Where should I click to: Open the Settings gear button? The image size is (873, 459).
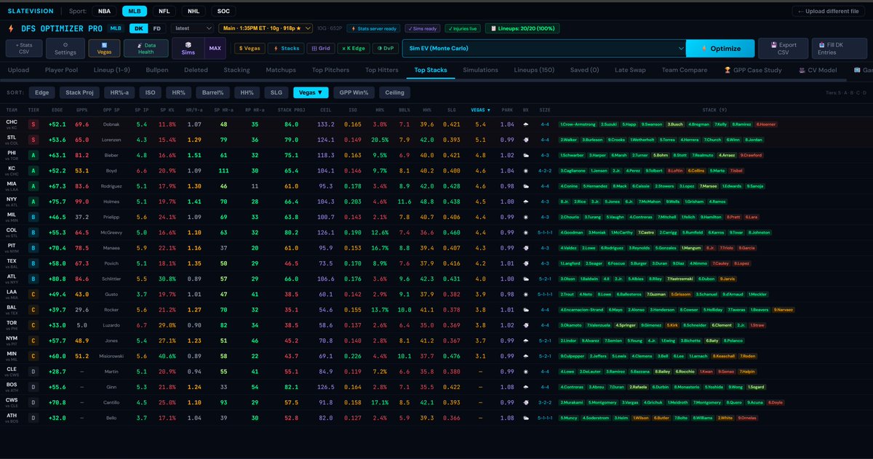coord(65,48)
